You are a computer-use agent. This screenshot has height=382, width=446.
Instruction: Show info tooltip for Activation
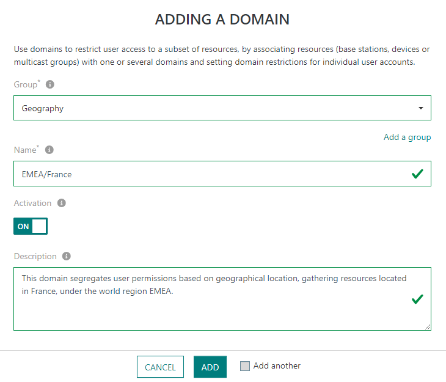[x=62, y=203]
